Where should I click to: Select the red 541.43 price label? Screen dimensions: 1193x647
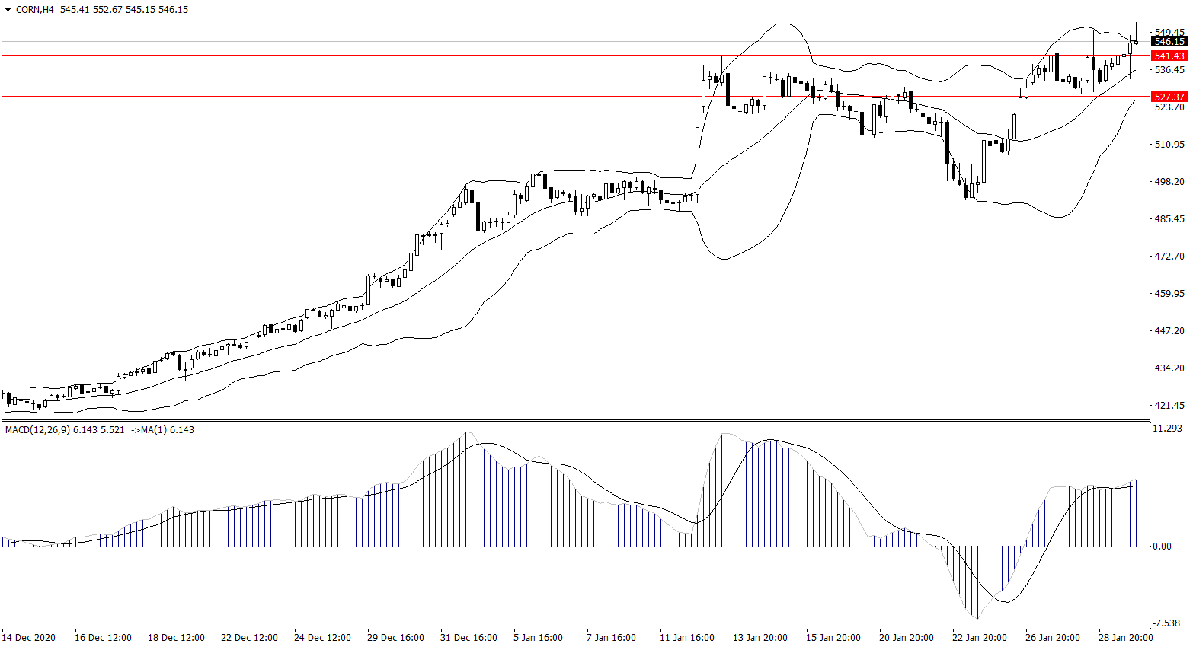click(1169, 56)
